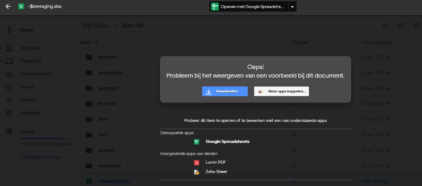Click the link-sharing icon in Drive toolbar
Viewport: 422px width, 186px height.
[x=385, y=26]
